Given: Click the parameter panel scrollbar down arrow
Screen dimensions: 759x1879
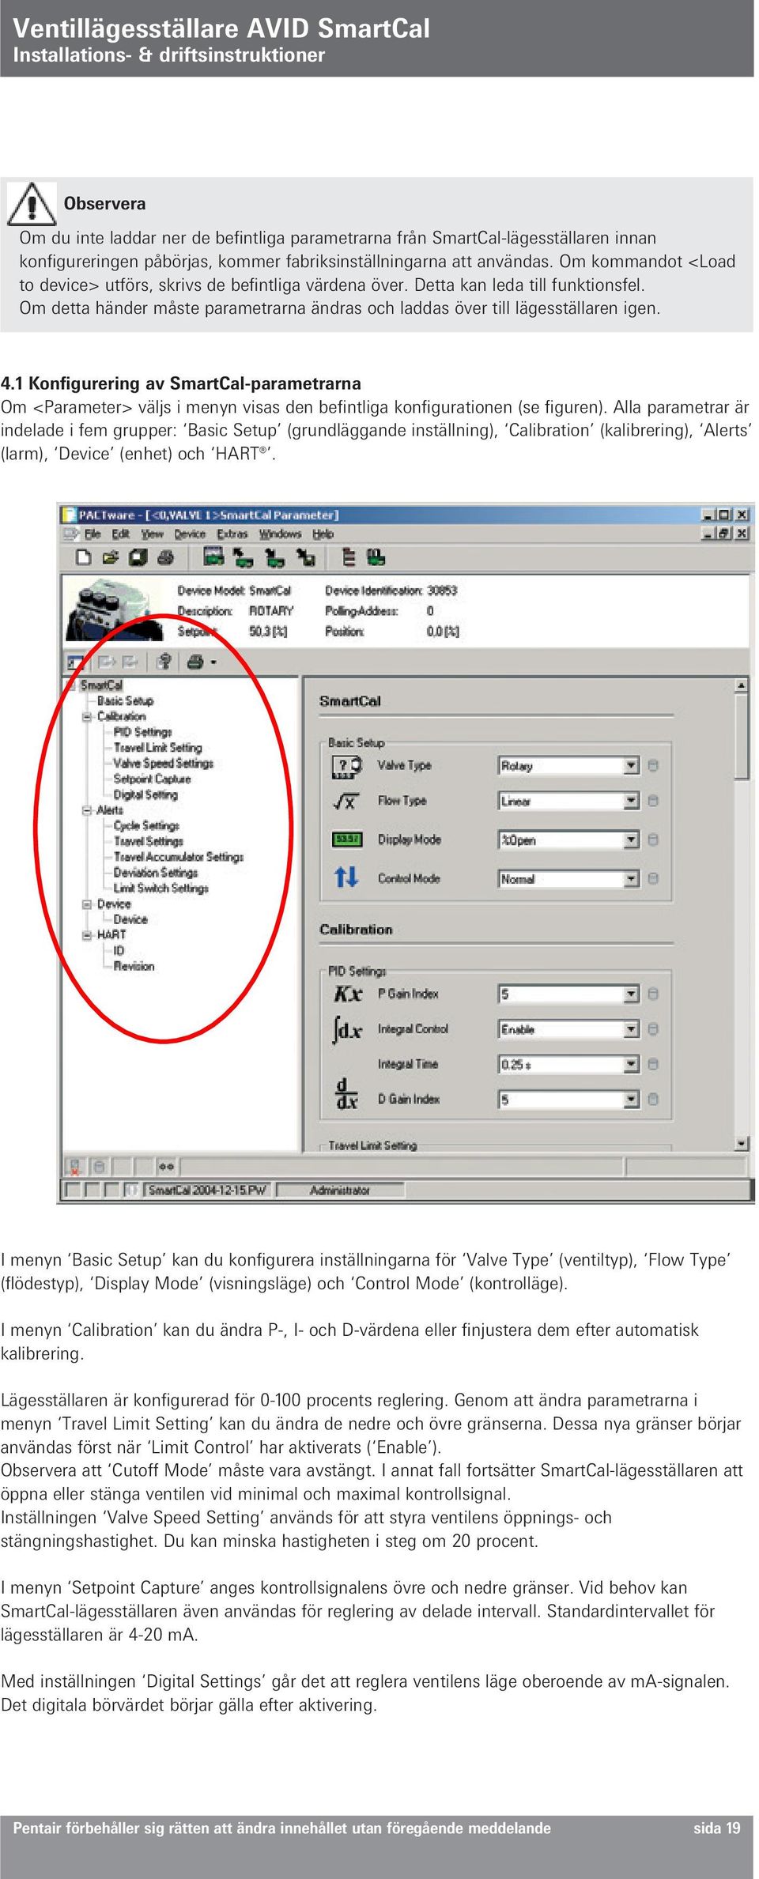Looking at the screenshot, I should (742, 1143).
